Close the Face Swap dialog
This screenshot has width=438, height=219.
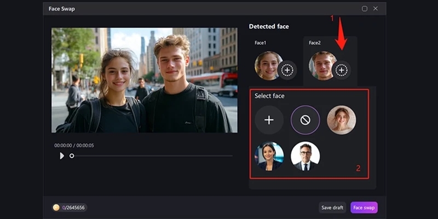(x=376, y=9)
